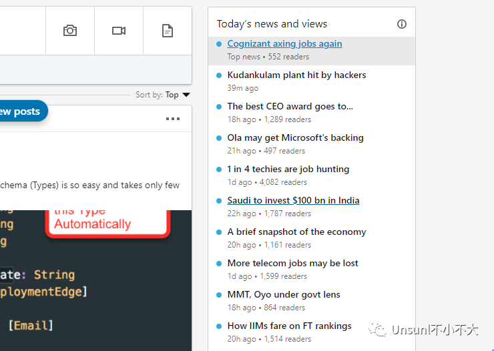This screenshot has height=351, width=494.
Task: Open the info icon beside Today's news
Action: click(402, 24)
